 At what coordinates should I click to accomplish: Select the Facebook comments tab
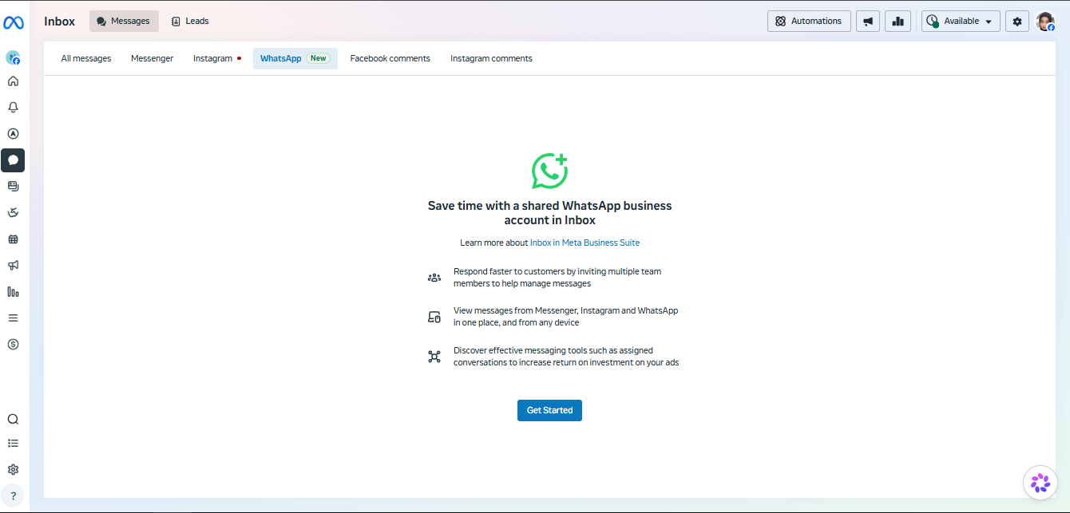pos(390,58)
